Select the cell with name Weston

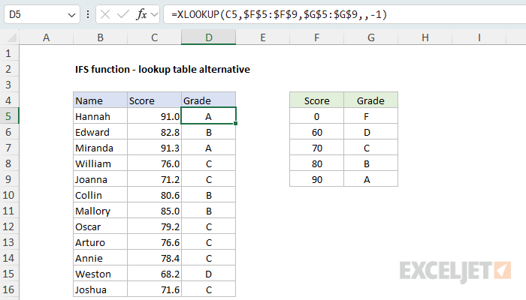coord(100,274)
